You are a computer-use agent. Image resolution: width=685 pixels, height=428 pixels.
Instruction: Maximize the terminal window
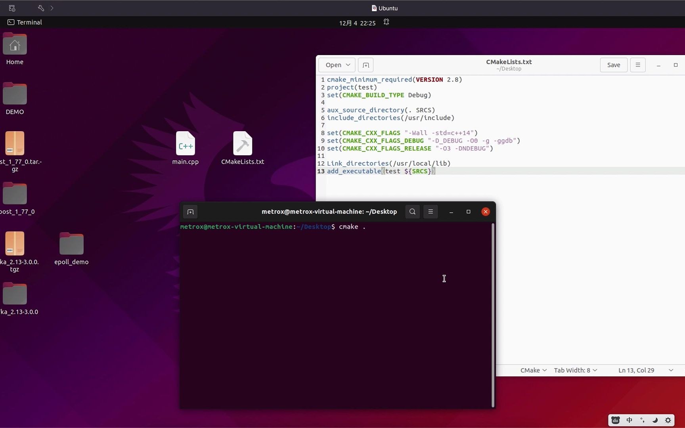tap(468, 212)
